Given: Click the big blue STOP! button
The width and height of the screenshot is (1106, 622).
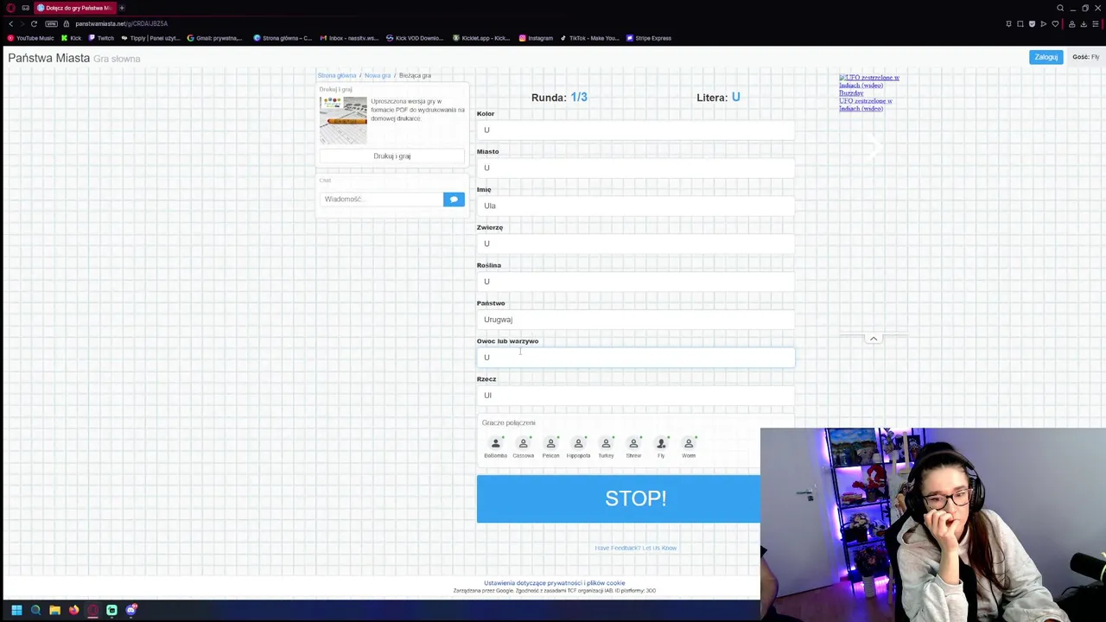Looking at the screenshot, I should click(619, 498).
